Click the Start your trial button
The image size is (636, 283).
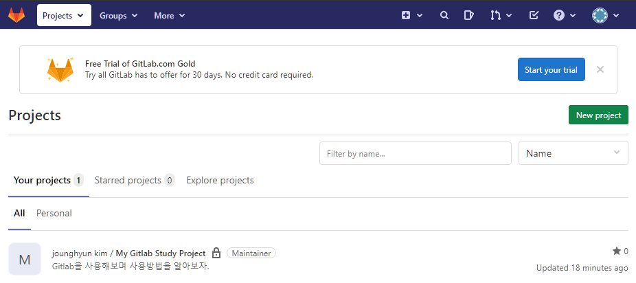click(x=552, y=70)
